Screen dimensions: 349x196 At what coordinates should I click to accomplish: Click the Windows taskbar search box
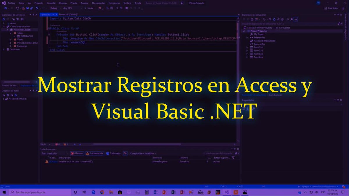click(39, 192)
